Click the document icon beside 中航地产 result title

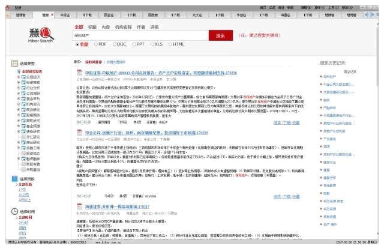[x=80, y=73]
